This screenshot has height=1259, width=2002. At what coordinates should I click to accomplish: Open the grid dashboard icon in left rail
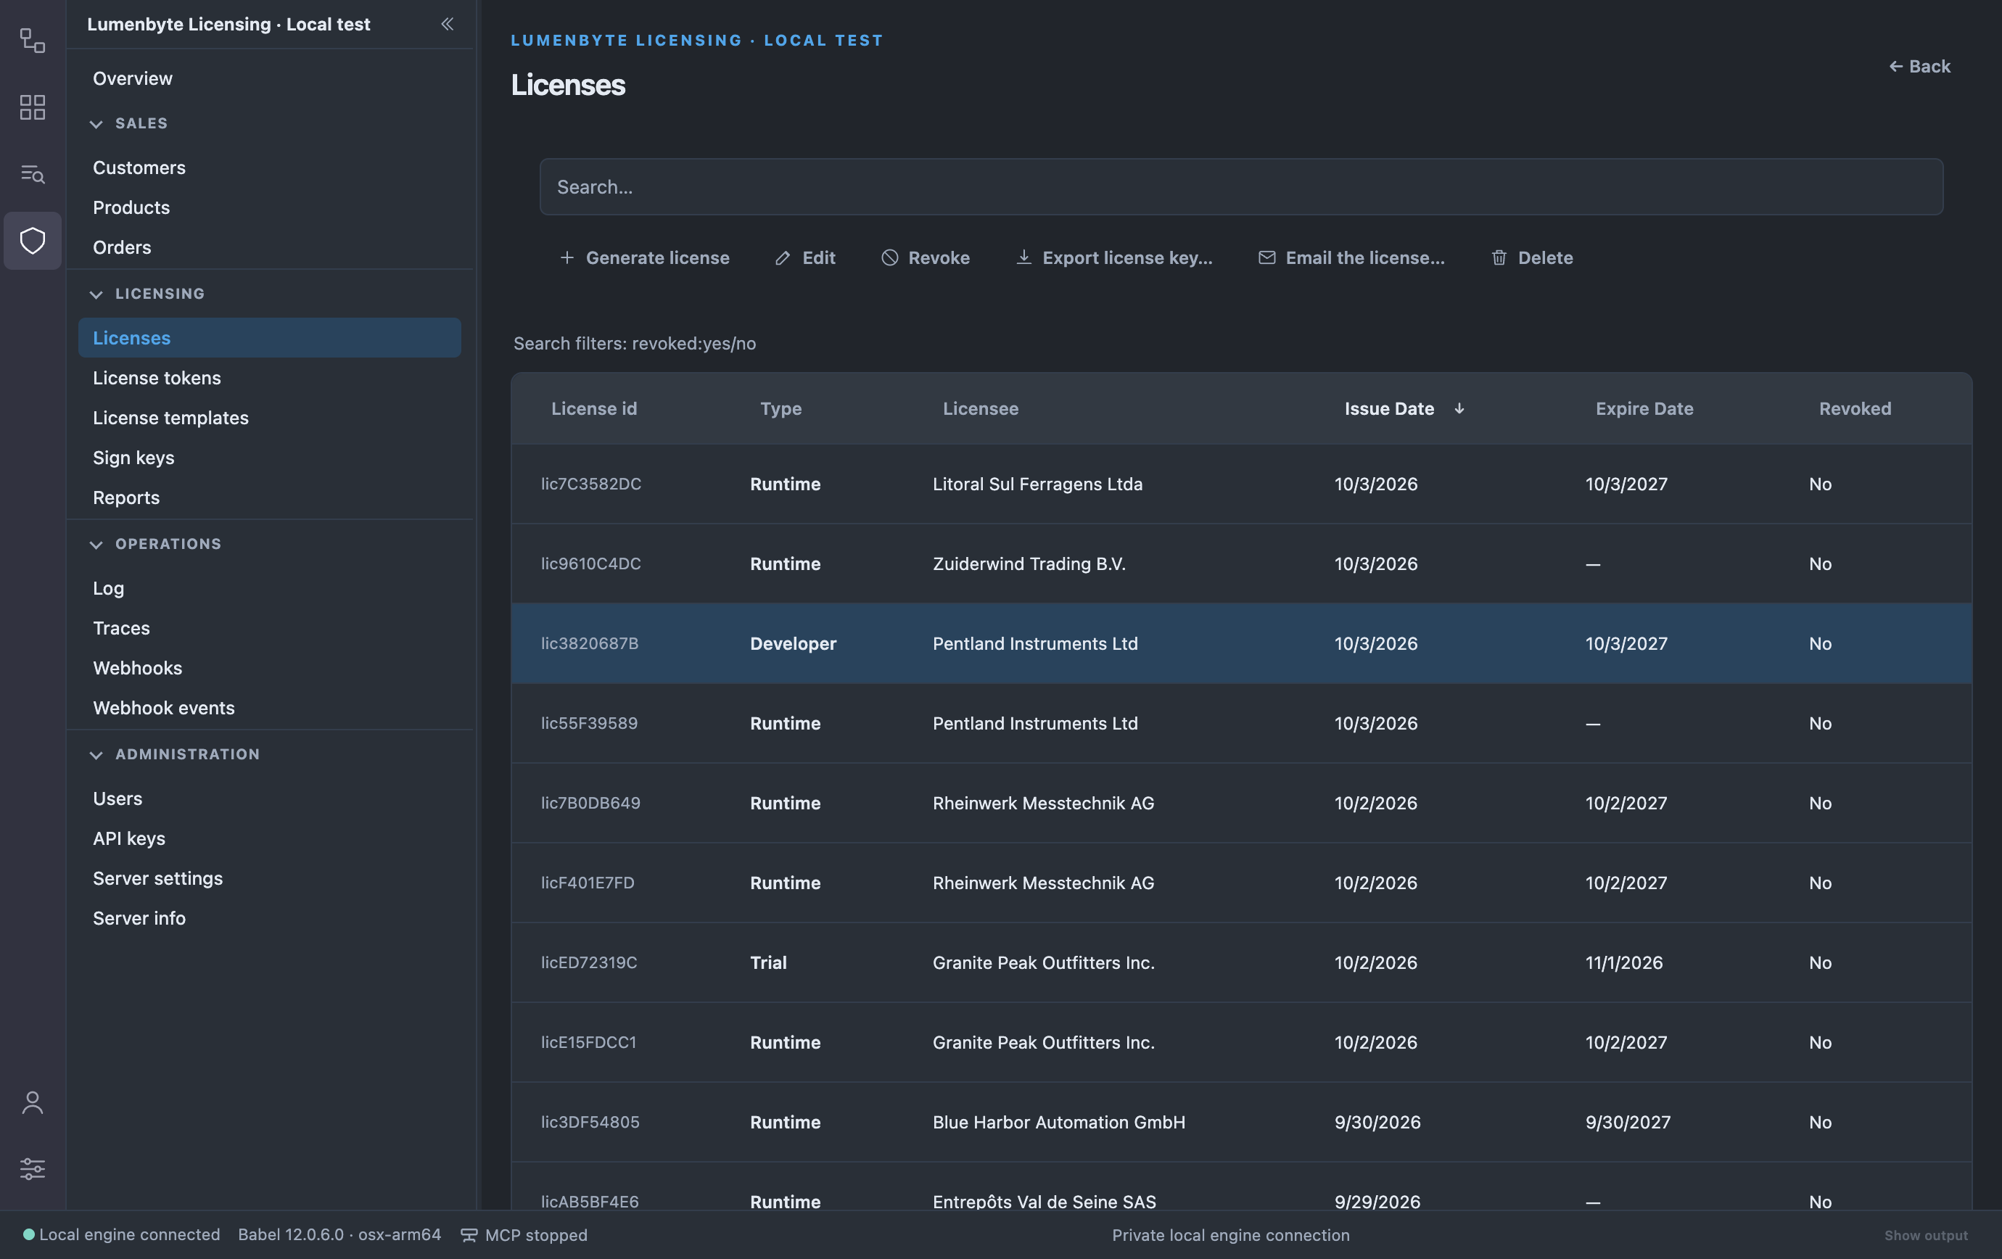(33, 107)
